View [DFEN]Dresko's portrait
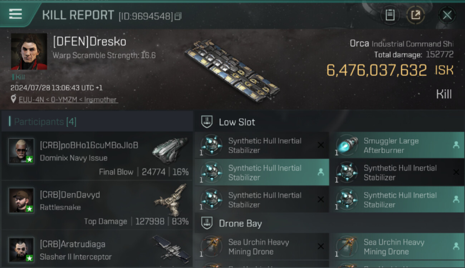Image resolution: width=465 pixels, height=268 pixels. click(29, 51)
